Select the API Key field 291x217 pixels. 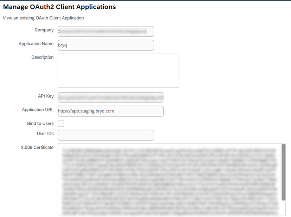pyautogui.click(x=110, y=97)
